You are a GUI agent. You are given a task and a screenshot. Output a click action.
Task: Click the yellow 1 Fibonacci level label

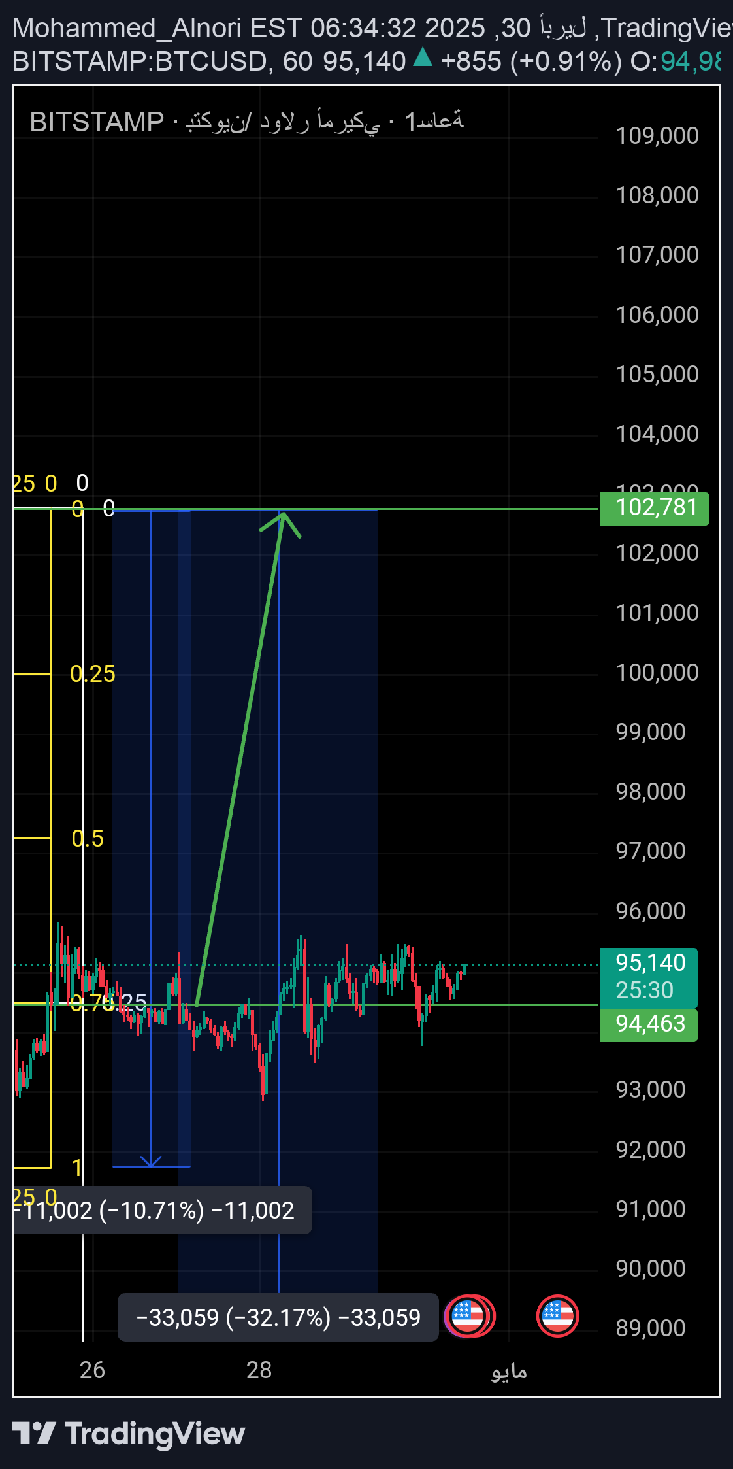point(77,1168)
